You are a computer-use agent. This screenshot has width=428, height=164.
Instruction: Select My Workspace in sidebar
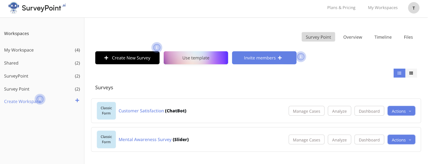[19, 50]
